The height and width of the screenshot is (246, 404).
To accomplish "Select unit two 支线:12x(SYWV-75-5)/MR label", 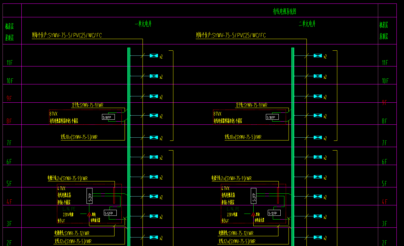I will 237,241.
